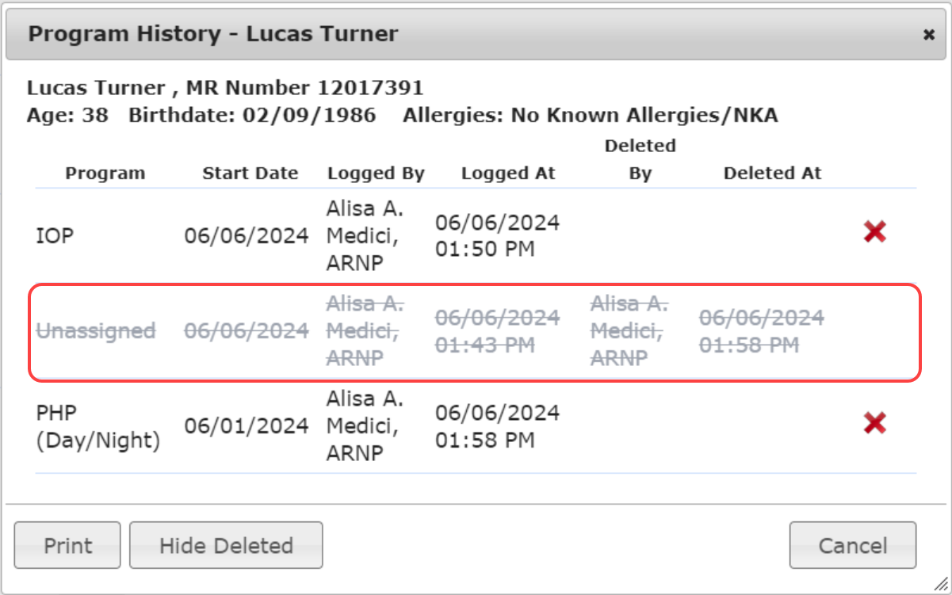Click the Print button
This screenshot has height=595, width=952.
coord(67,545)
